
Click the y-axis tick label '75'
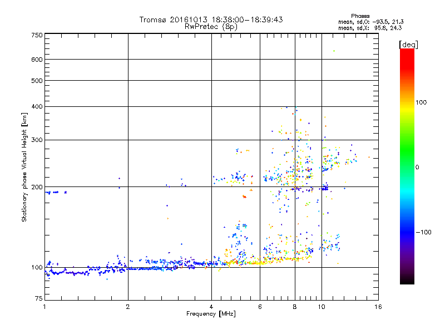(x=39, y=298)
